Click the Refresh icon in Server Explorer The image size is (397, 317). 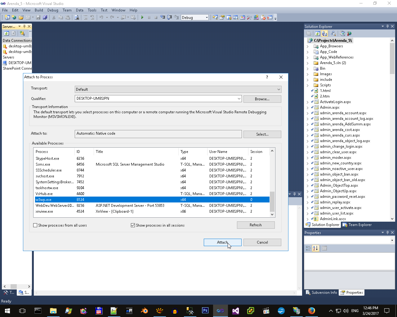[x=7, y=33]
